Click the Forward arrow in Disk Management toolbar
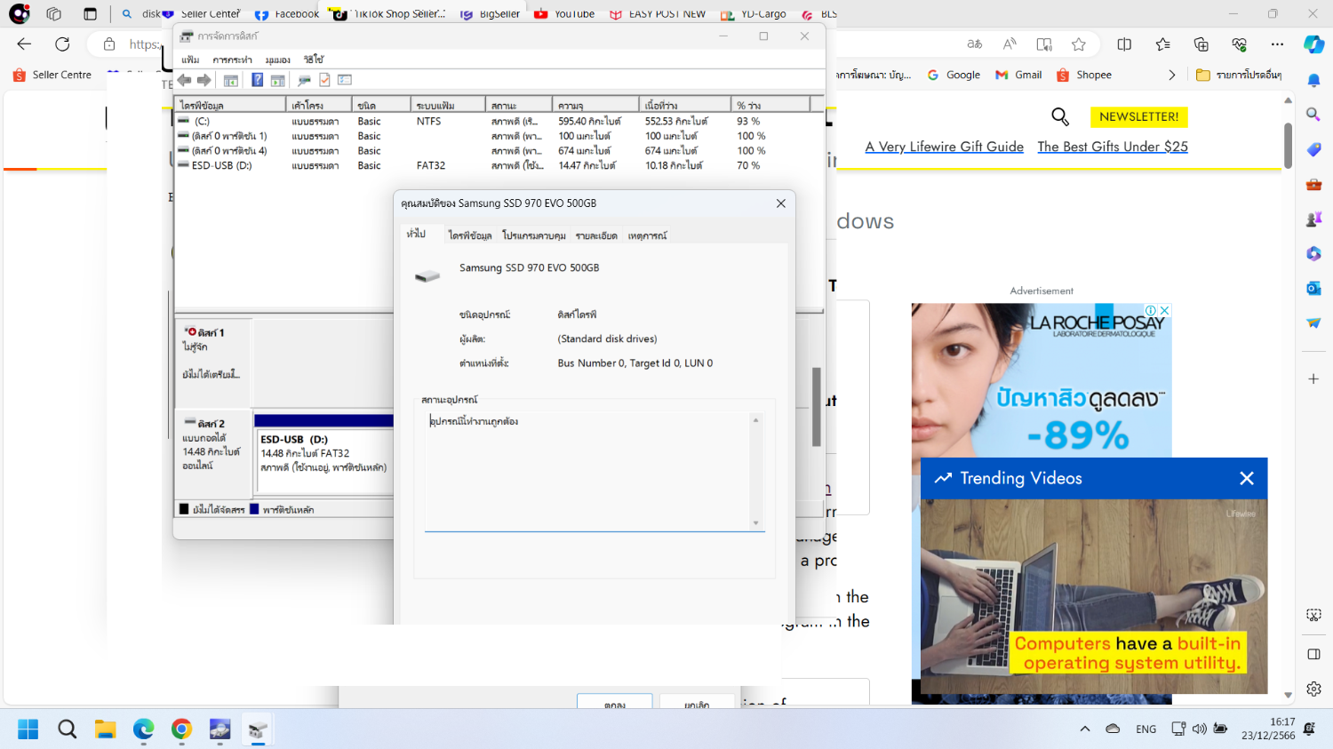The height and width of the screenshot is (749, 1333). pyautogui.click(x=204, y=80)
